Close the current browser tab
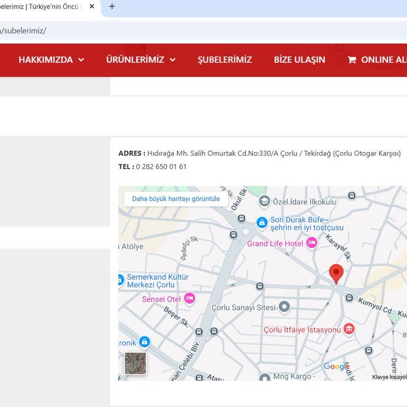 pos(92,7)
